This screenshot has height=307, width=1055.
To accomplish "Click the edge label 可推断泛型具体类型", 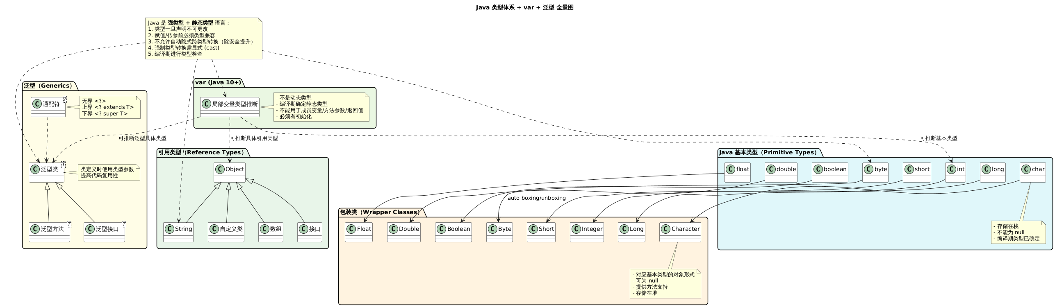I will click(142, 138).
